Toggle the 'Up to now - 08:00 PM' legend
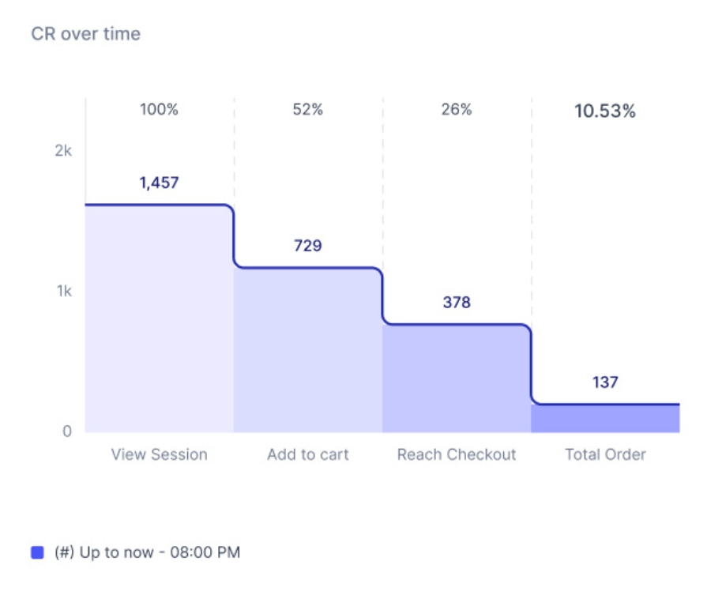Viewport: 711px width, 595px height. (x=147, y=553)
